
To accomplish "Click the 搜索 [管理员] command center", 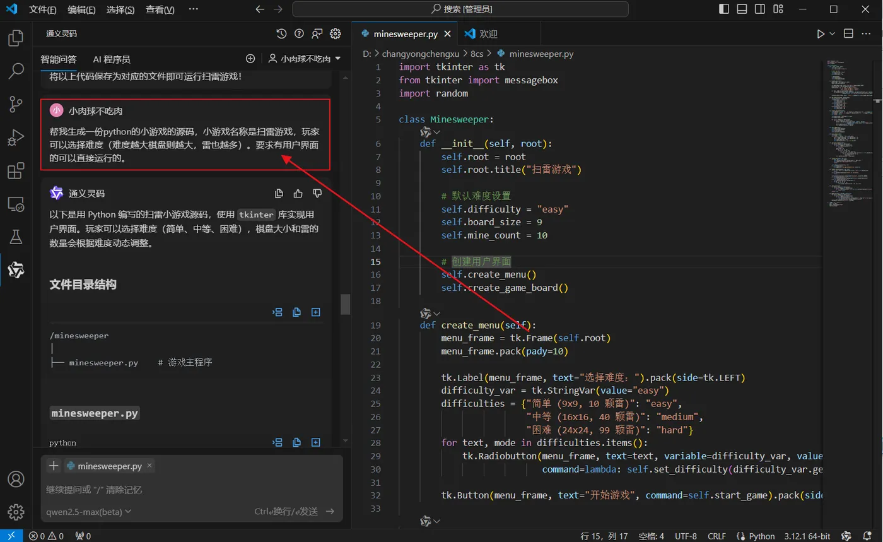I will tap(460, 9).
